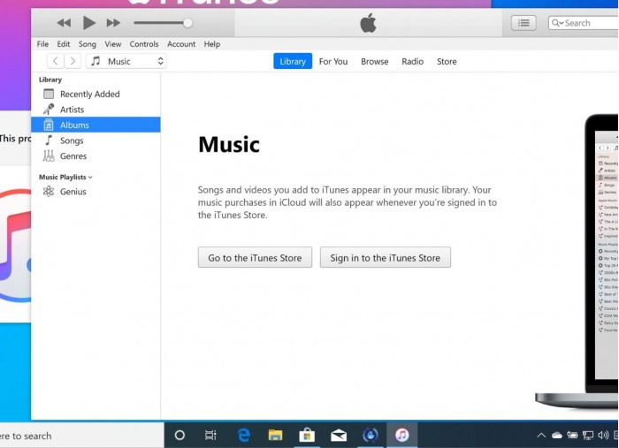Open Microsoft Edge from the taskbar

point(243,435)
